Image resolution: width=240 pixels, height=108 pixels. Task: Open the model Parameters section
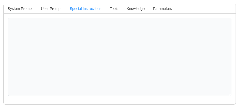point(162,9)
